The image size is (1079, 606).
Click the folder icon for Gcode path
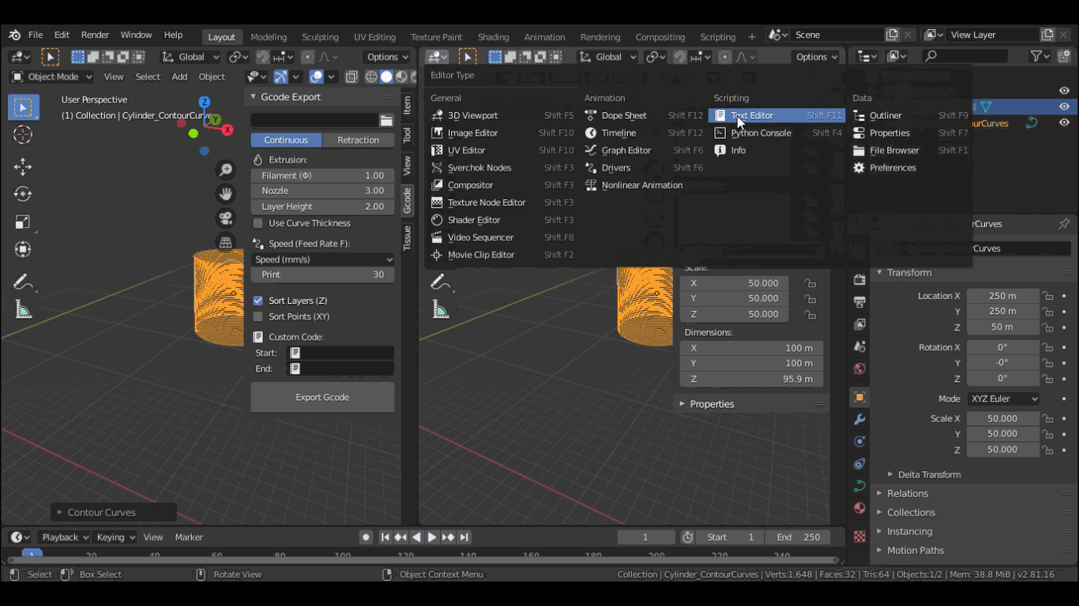click(x=386, y=121)
